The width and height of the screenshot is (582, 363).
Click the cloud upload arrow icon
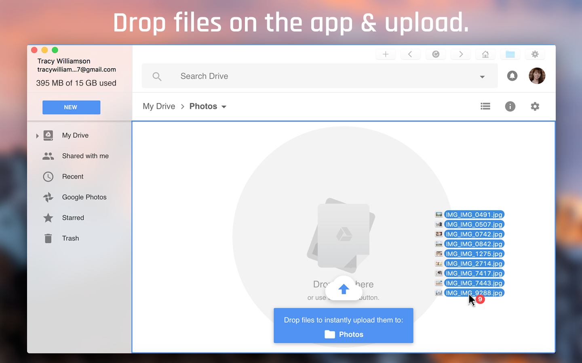(x=344, y=289)
